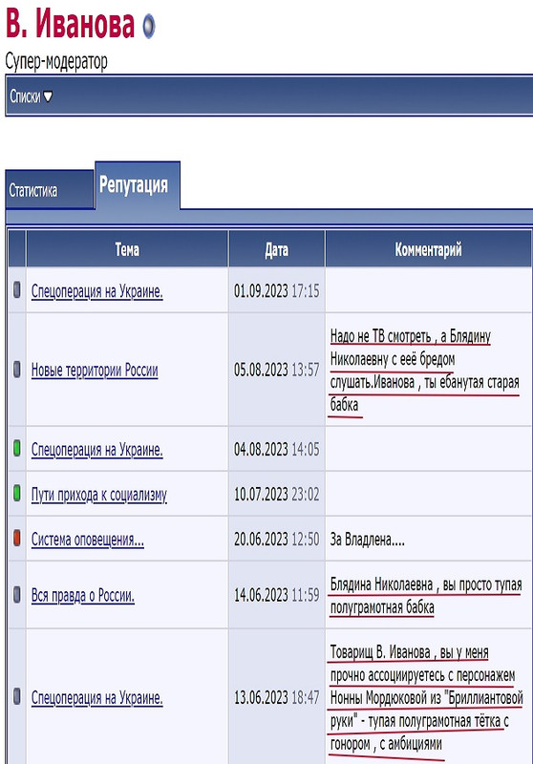Click the date 04.08.2023 14:05

(277, 449)
